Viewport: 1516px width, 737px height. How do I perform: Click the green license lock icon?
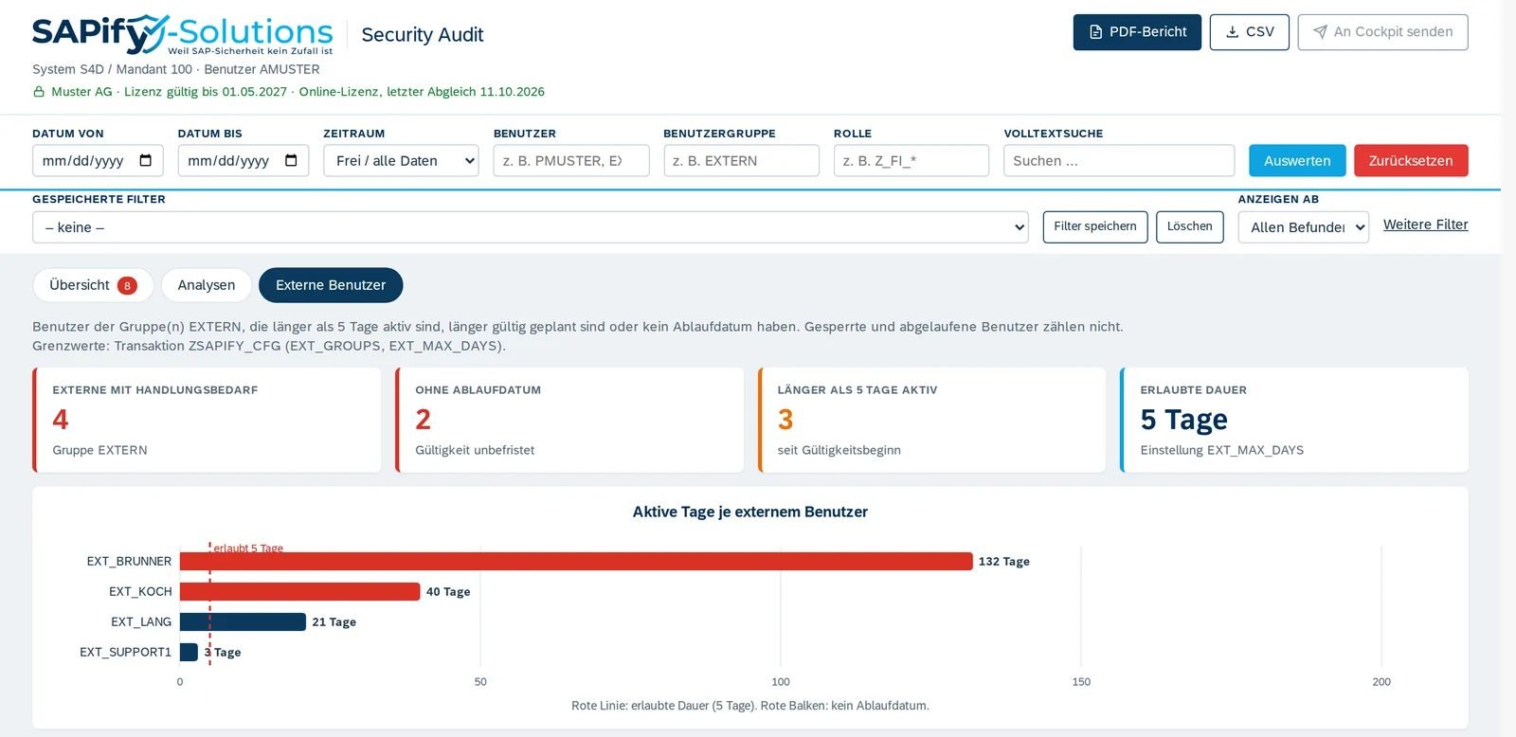tap(39, 92)
